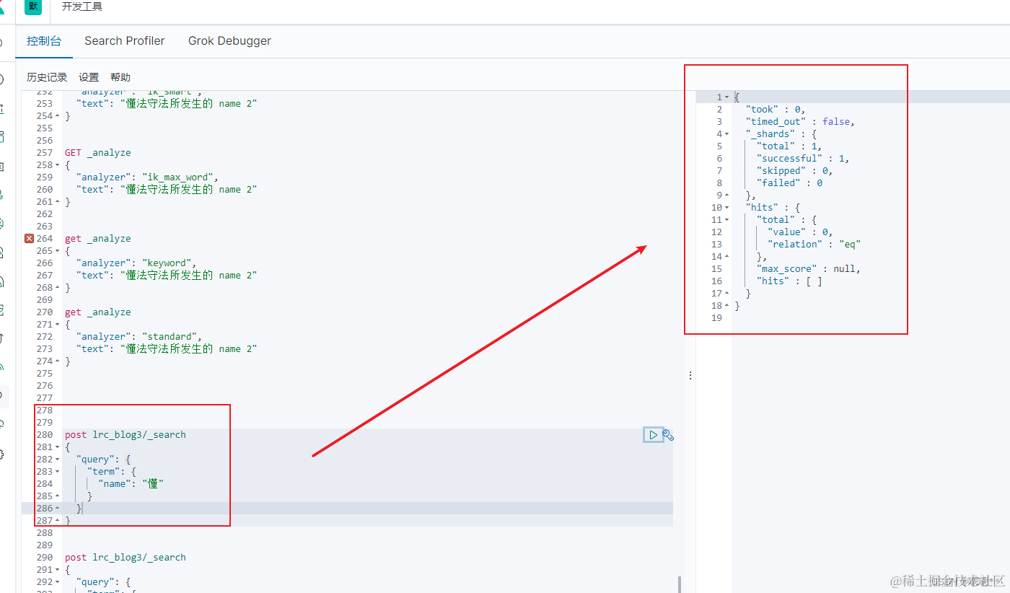Click "max_score" : null in the response

[809, 269]
